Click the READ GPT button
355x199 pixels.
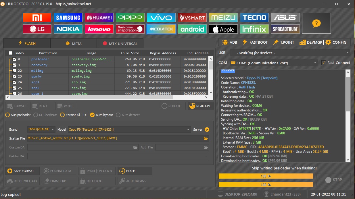(x=200, y=106)
